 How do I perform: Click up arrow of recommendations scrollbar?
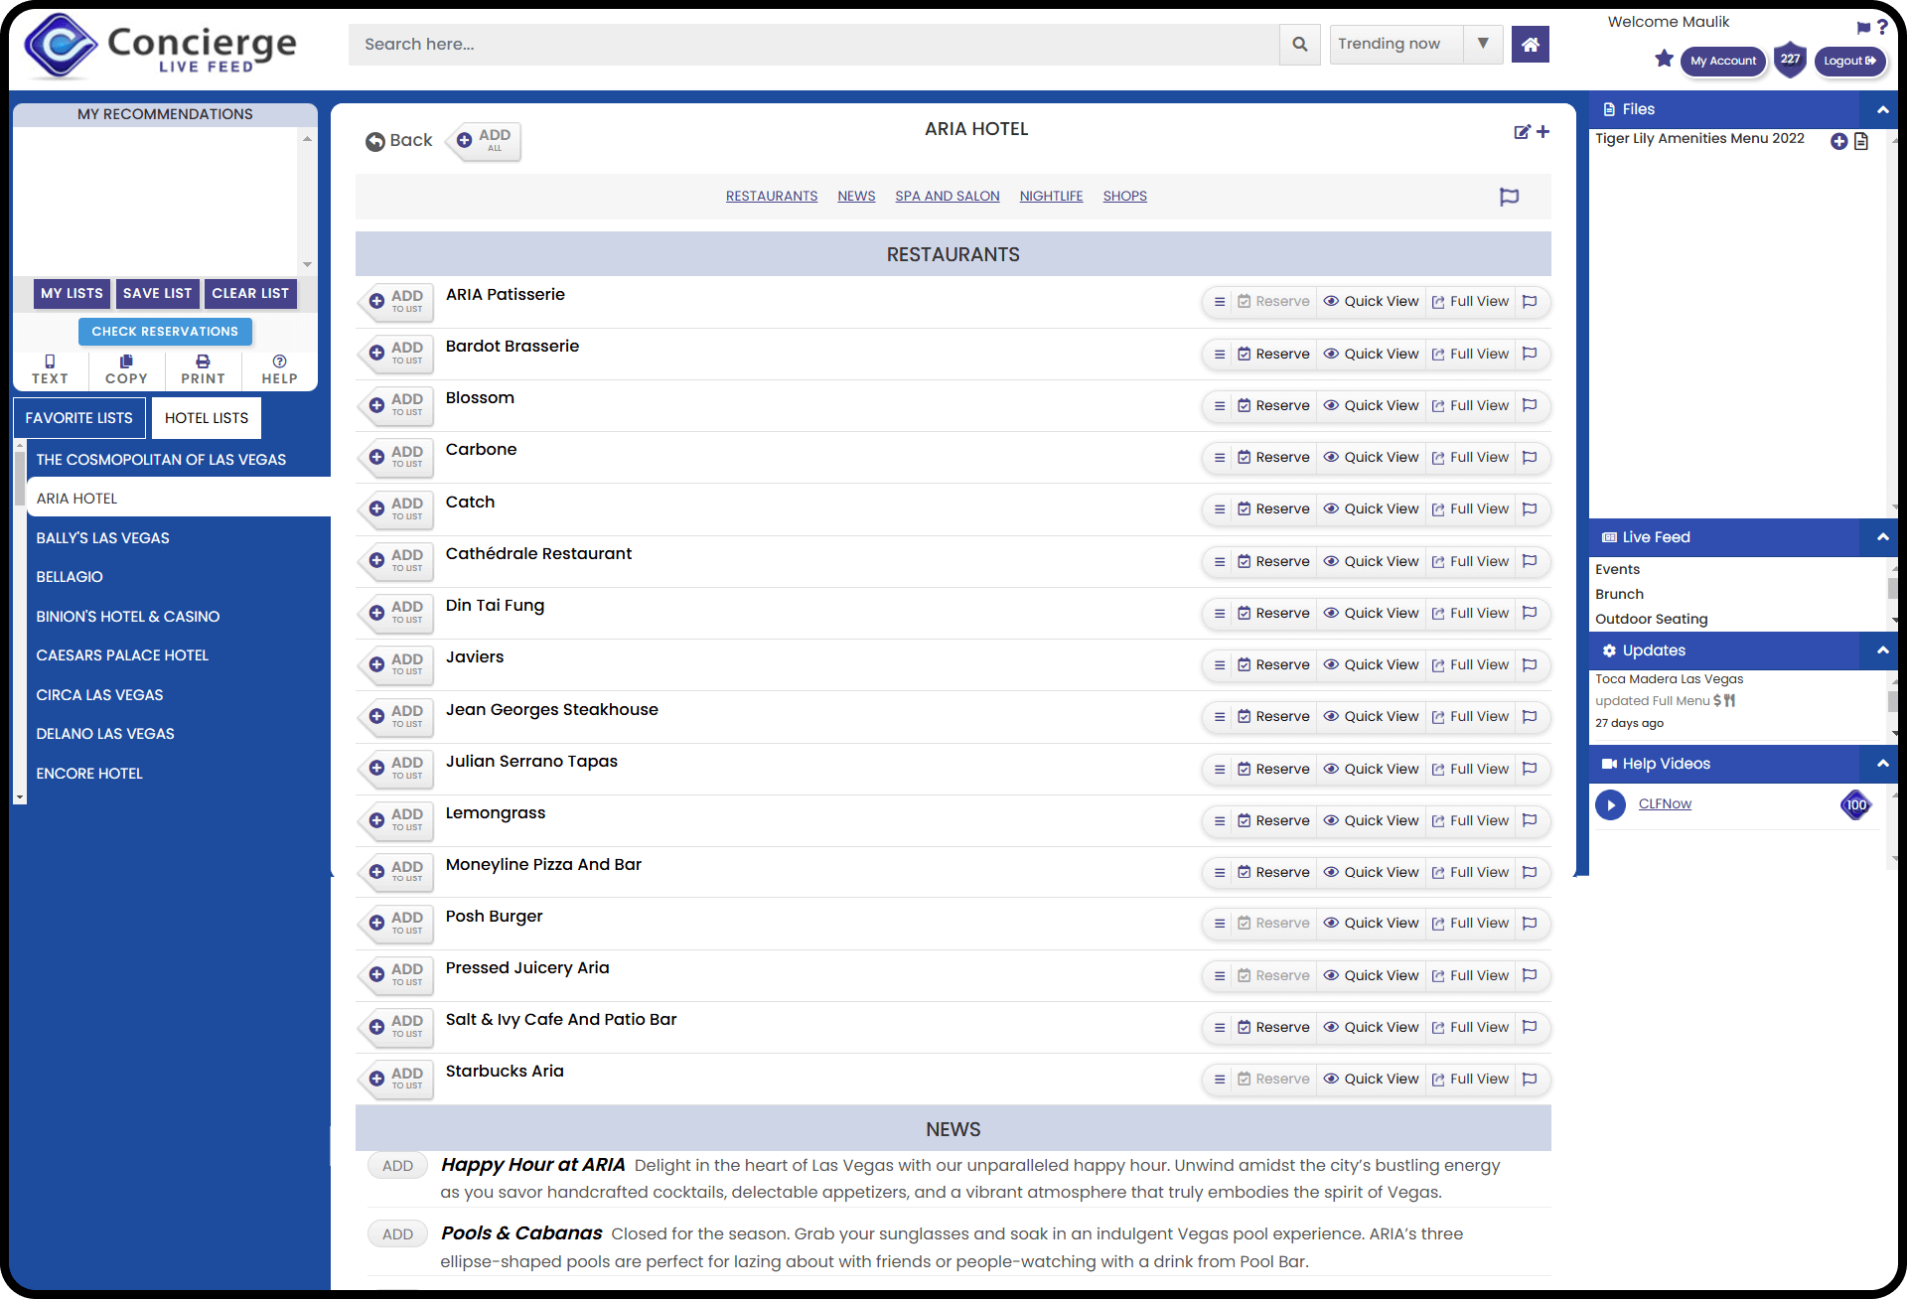point(307,139)
